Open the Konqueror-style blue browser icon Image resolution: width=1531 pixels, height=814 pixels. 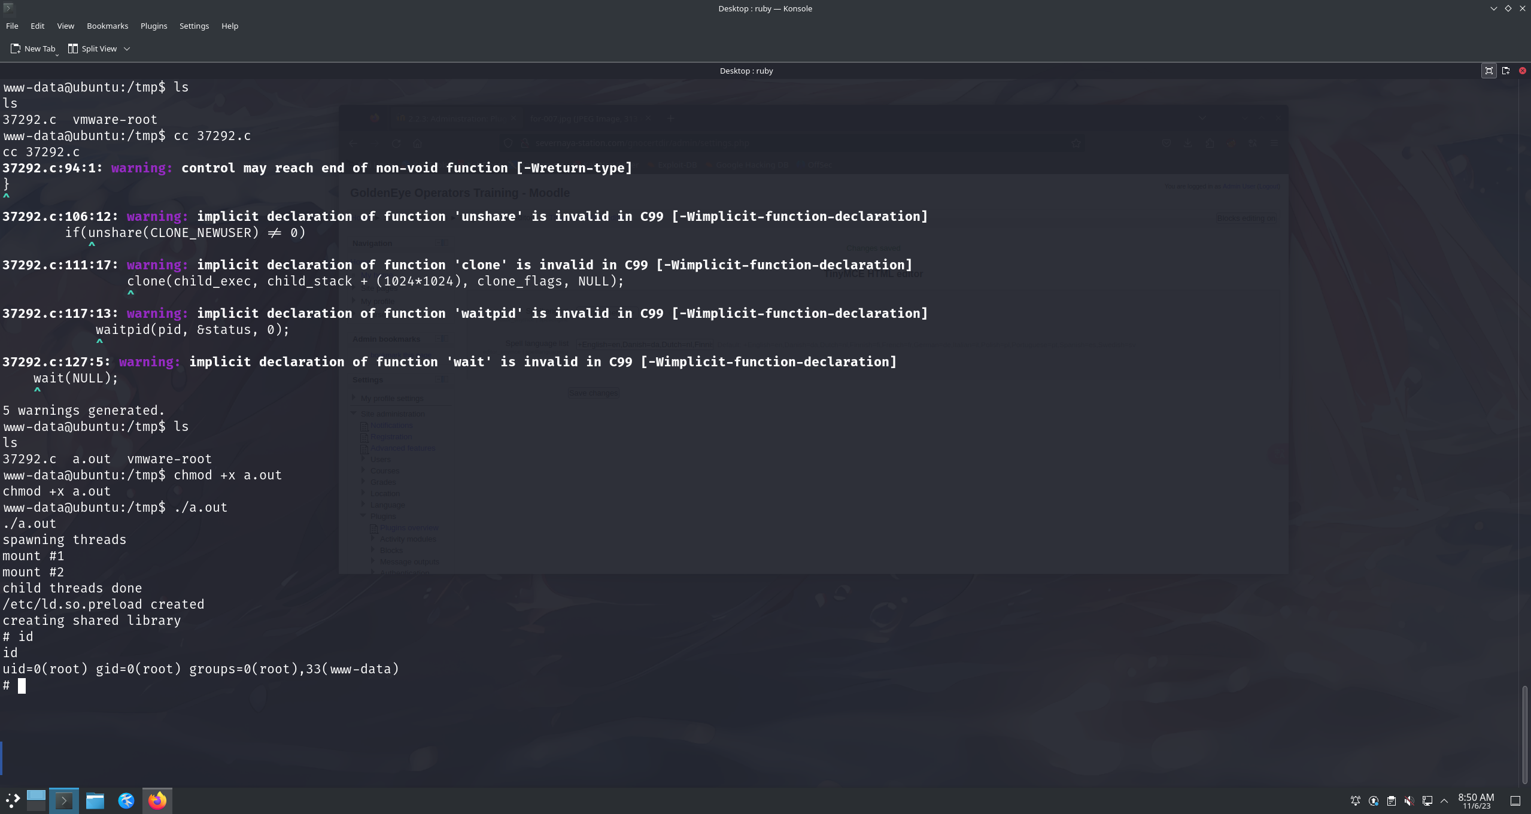tap(126, 800)
